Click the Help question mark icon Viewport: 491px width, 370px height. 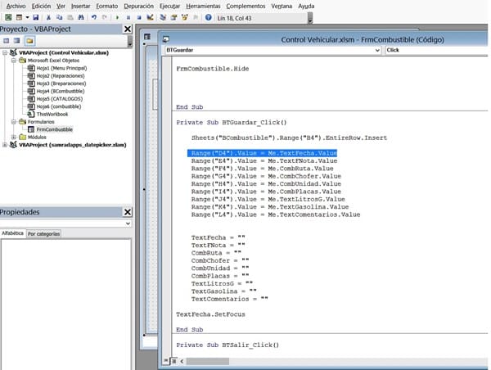coord(209,16)
